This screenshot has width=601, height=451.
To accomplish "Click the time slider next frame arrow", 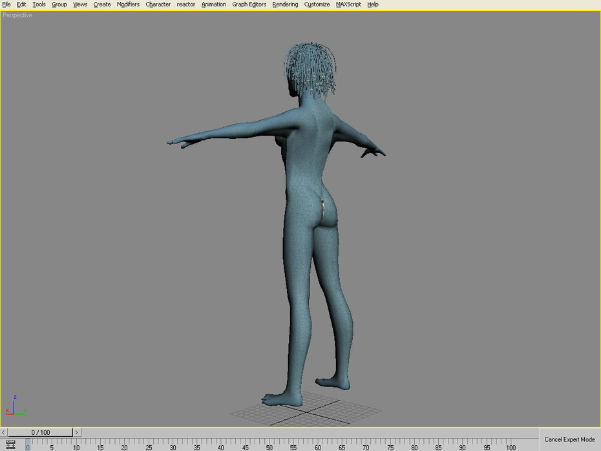I will tap(77, 432).
